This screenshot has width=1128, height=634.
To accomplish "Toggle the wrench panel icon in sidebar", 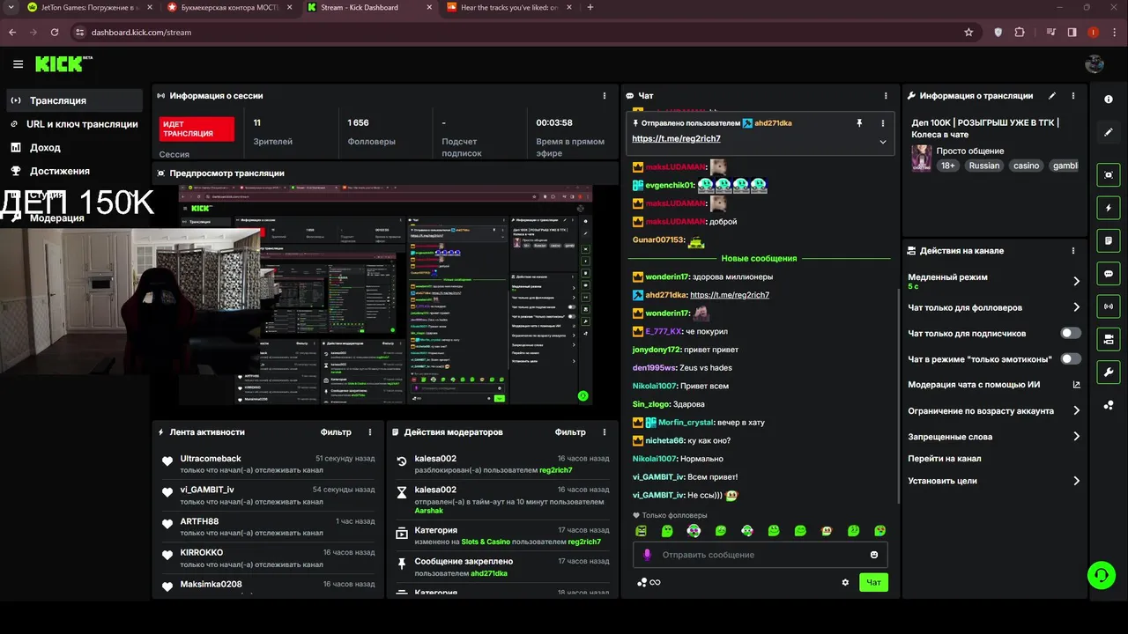I will tap(1109, 372).
